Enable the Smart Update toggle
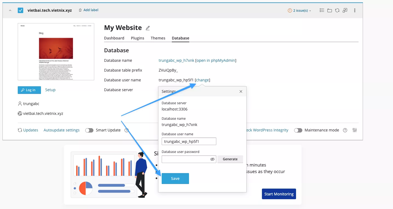The width and height of the screenshot is (393, 209). click(89, 130)
